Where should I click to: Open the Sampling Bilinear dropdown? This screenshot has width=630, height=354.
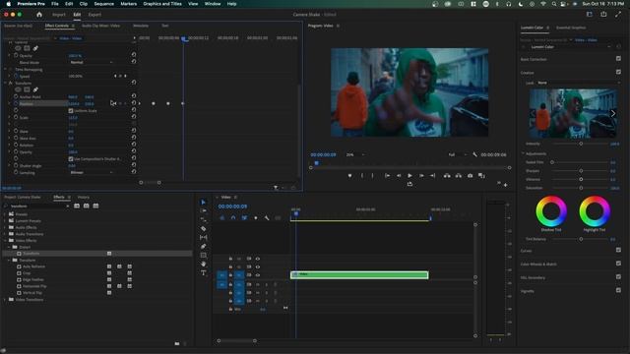pyautogui.click(x=92, y=173)
